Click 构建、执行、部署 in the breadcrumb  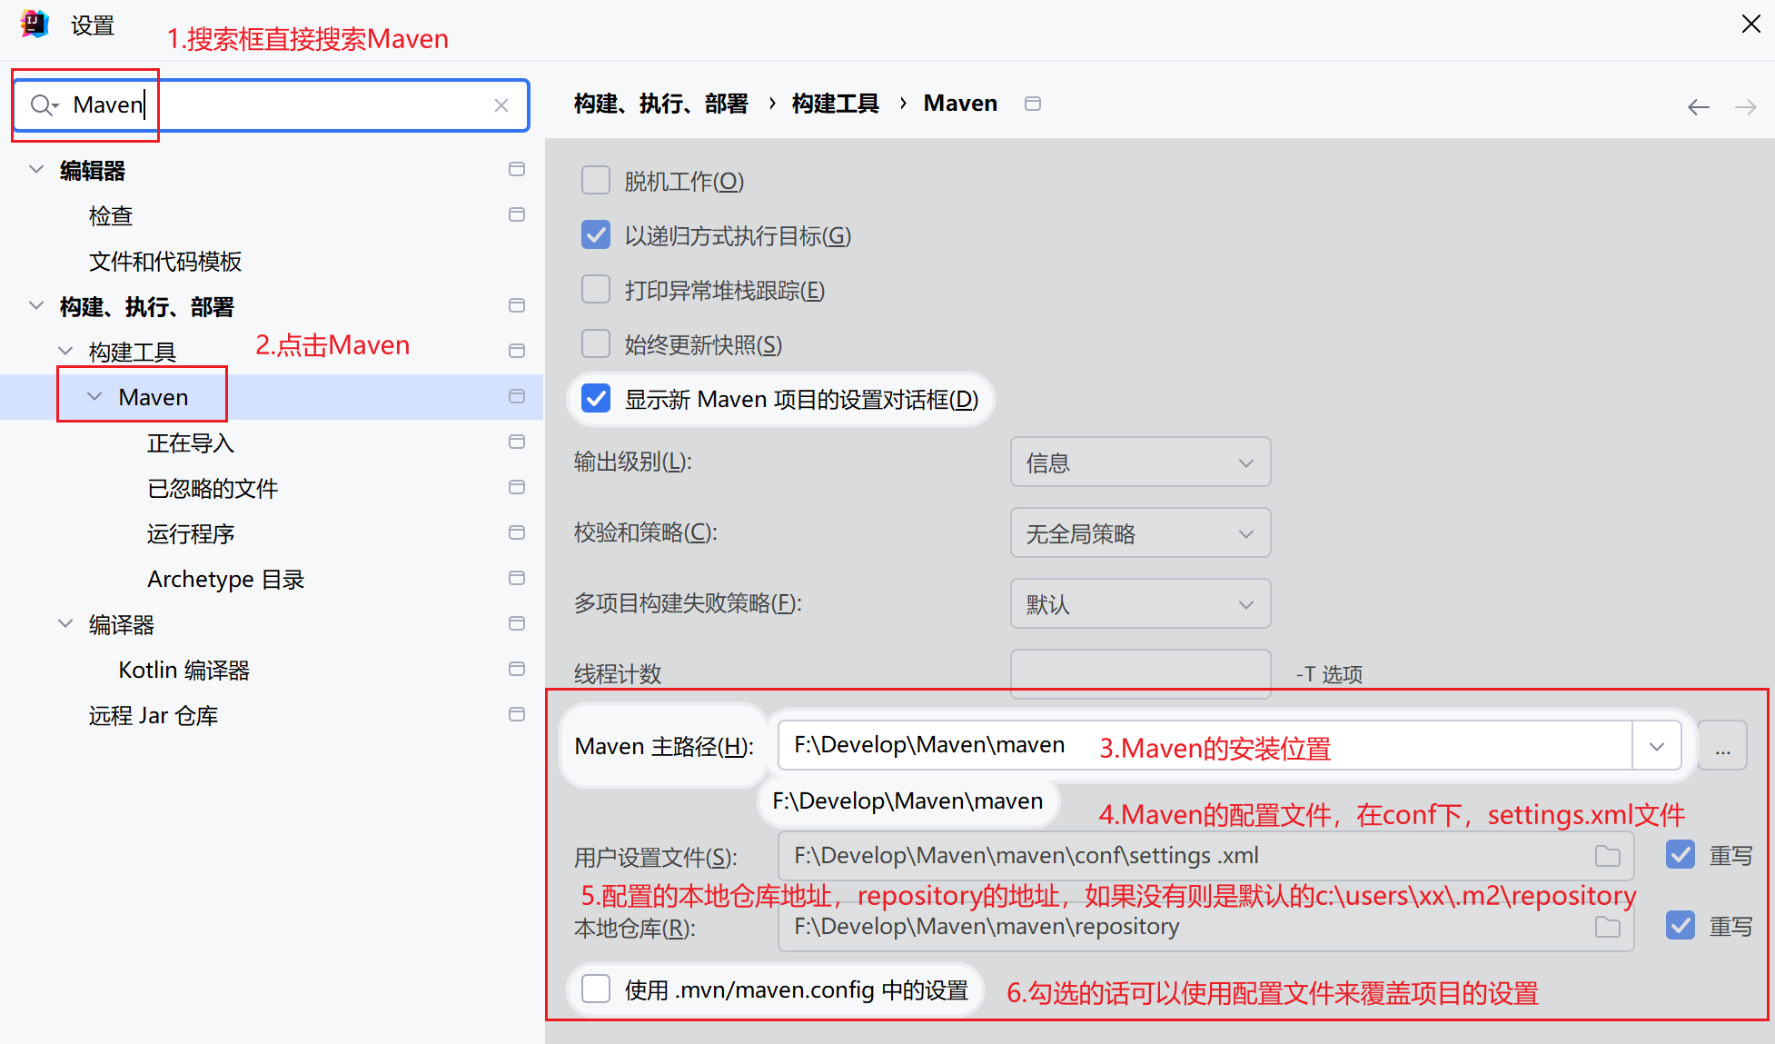pos(661,104)
